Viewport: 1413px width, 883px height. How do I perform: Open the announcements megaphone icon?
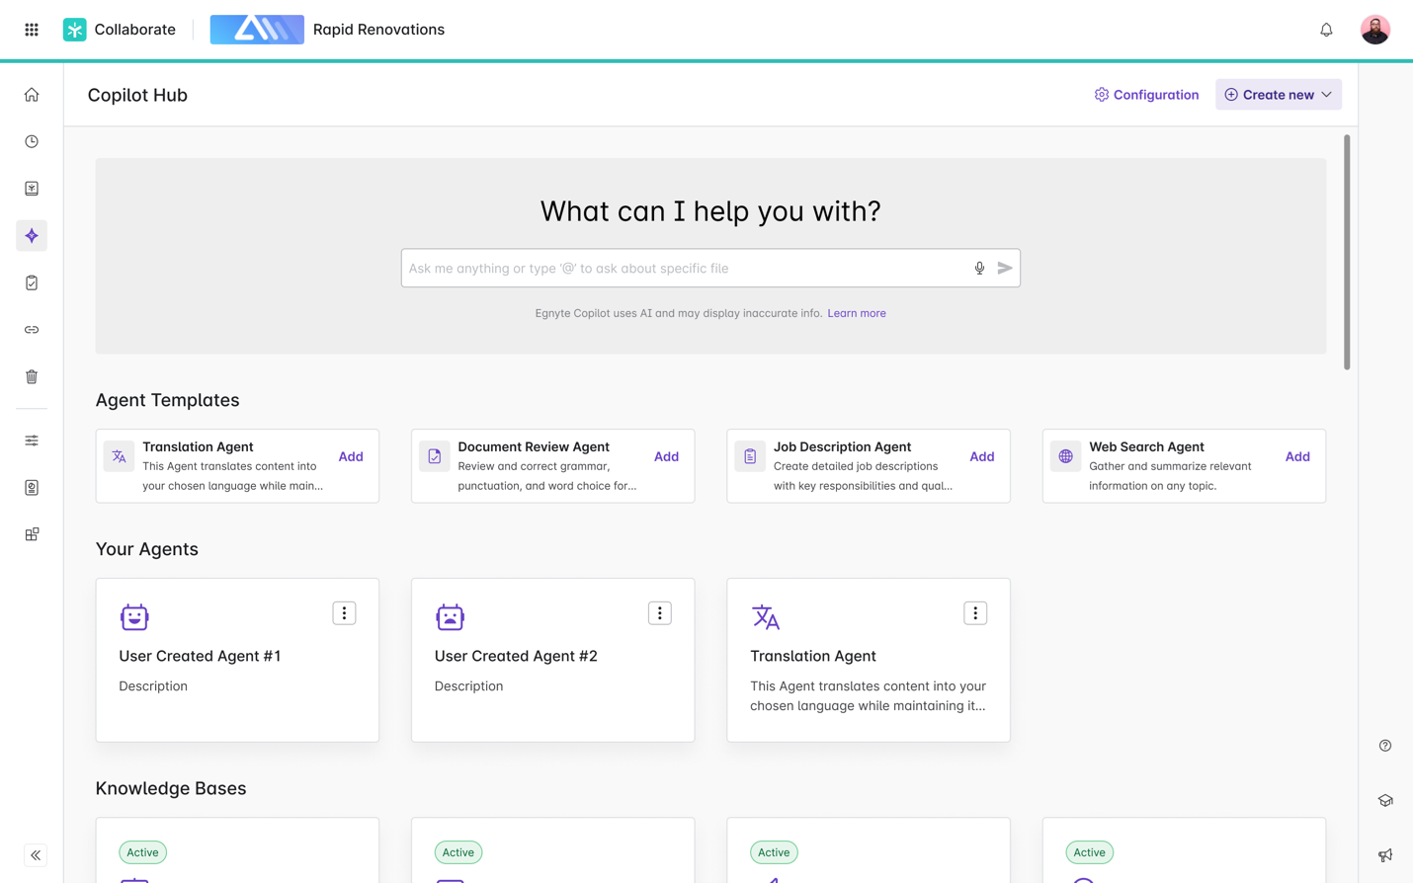tap(1384, 855)
